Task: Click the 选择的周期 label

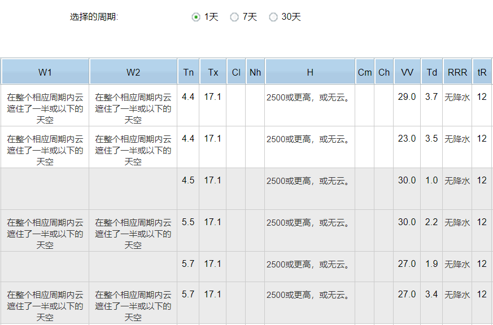Action: (x=94, y=16)
